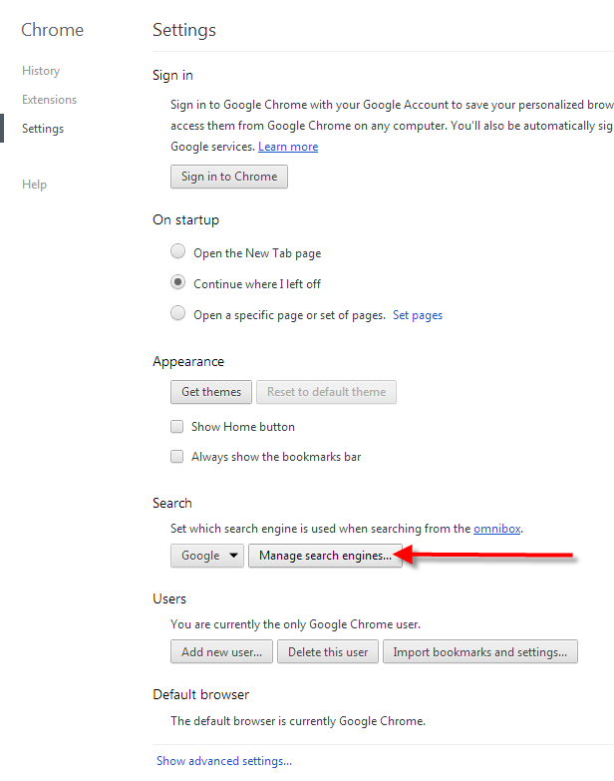Follow the Learn more link

pyautogui.click(x=288, y=147)
